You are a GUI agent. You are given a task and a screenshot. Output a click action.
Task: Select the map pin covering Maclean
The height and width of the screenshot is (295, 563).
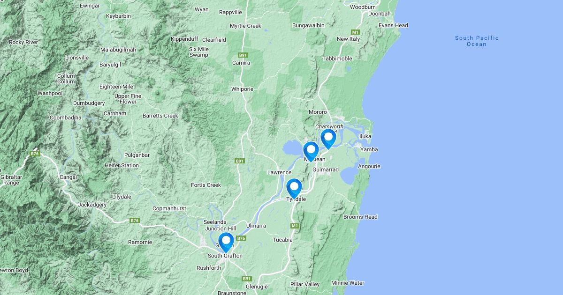click(x=311, y=151)
